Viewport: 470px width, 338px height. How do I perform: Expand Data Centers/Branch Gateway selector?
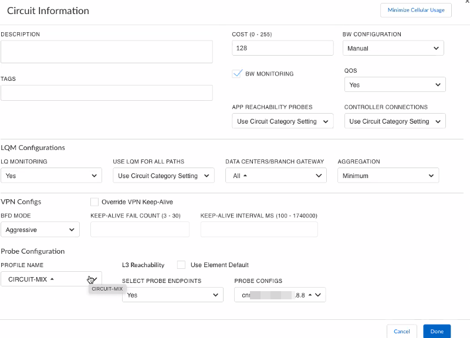[276, 176]
